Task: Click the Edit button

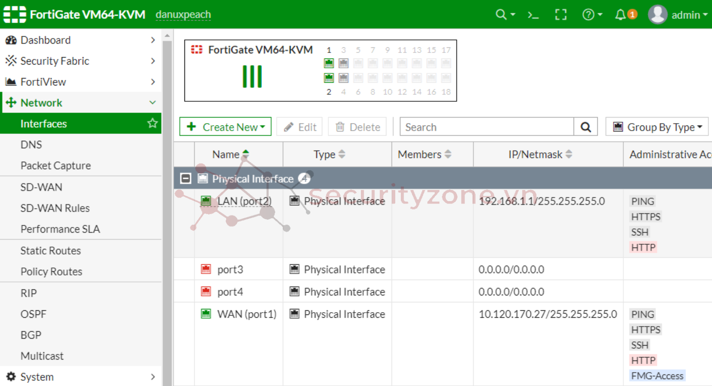Action: pyautogui.click(x=300, y=127)
